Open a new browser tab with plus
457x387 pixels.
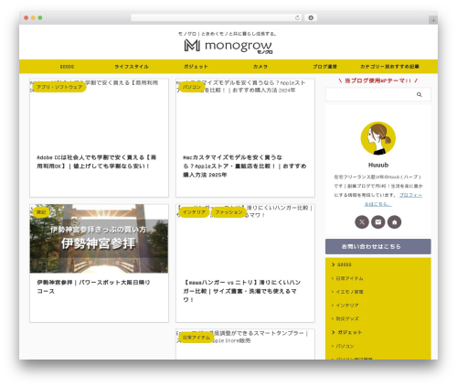(433, 20)
